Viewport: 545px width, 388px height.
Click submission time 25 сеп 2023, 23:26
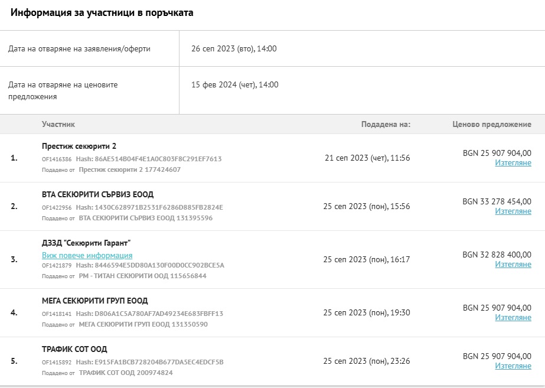pos(366,361)
